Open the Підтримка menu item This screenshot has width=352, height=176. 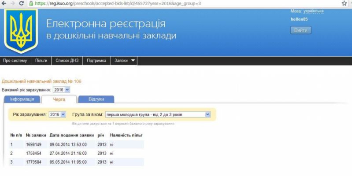[96, 61]
